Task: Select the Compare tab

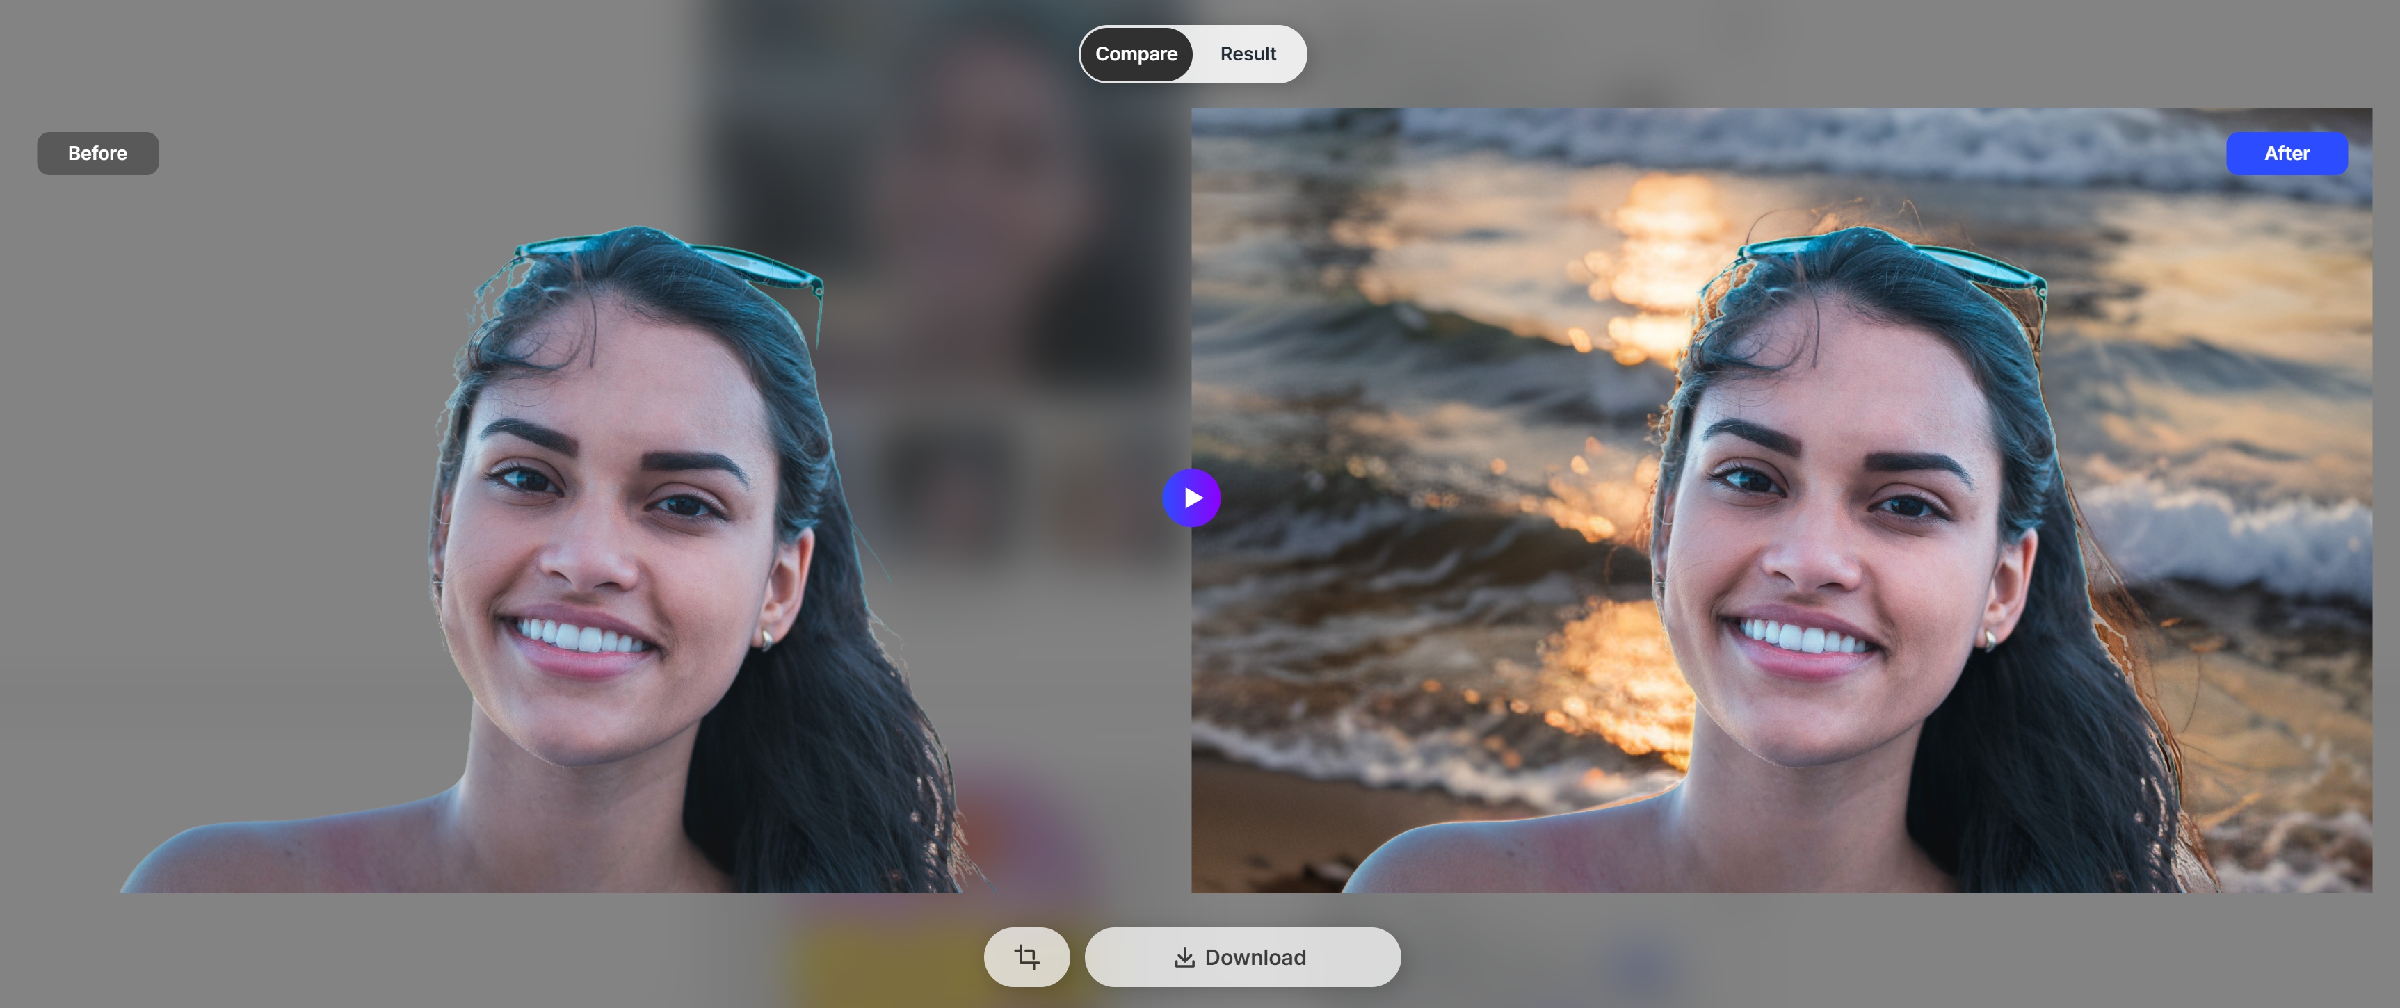Action: pyautogui.click(x=1136, y=54)
